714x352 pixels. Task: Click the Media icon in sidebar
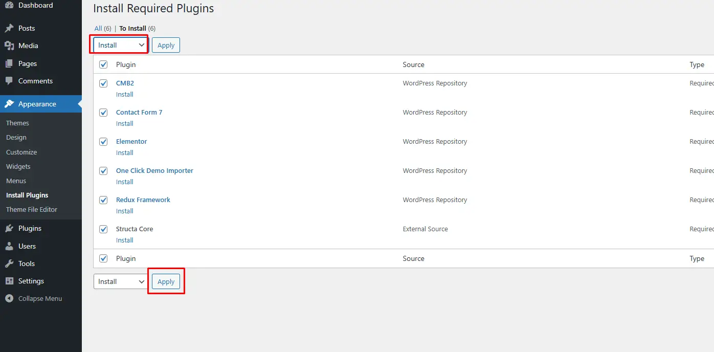click(x=9, y=46)
